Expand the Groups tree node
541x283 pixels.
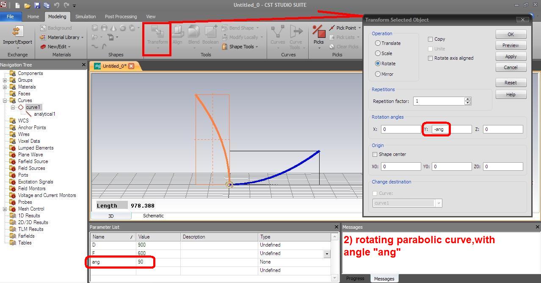pos(5,80)
